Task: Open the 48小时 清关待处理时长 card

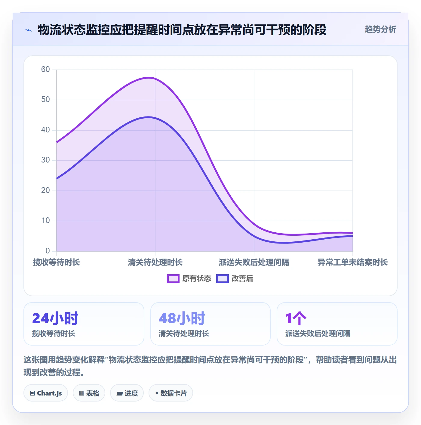Action: [210, 324]
